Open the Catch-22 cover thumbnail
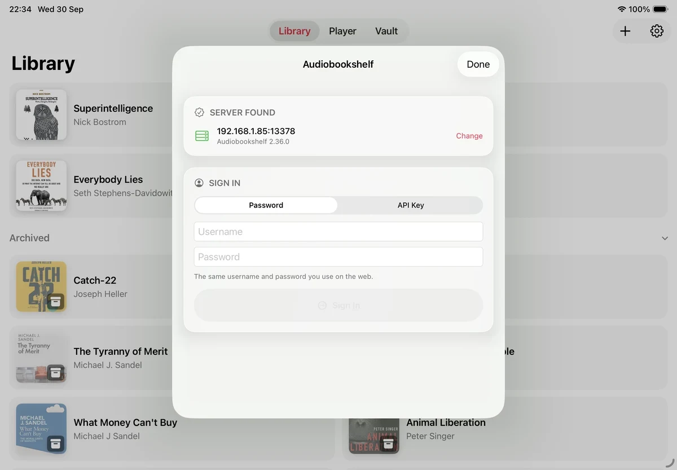This screenshot has height=470, width=677. 41,287
